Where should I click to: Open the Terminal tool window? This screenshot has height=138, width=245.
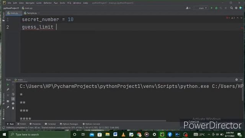tap(50, 124)
